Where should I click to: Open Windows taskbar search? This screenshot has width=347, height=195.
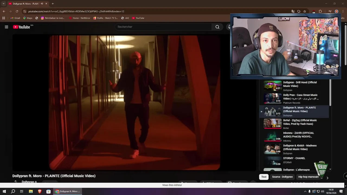[13, 191]
